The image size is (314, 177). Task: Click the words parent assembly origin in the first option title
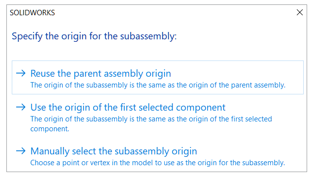pos(122,73)
